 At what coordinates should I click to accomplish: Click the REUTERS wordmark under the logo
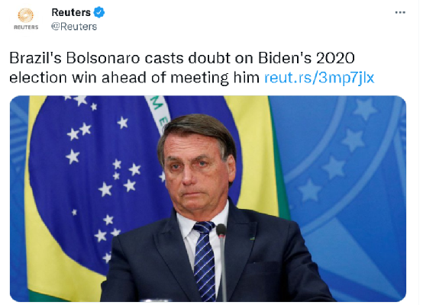click(x=26, y=27)
